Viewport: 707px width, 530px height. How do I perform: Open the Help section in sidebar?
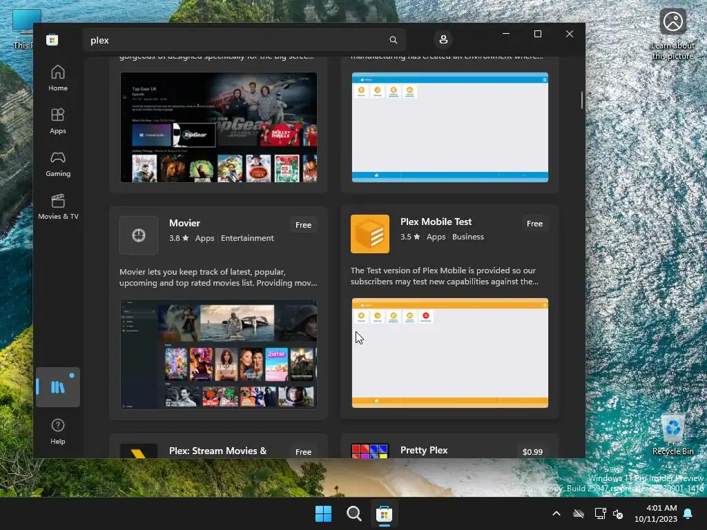58,431
